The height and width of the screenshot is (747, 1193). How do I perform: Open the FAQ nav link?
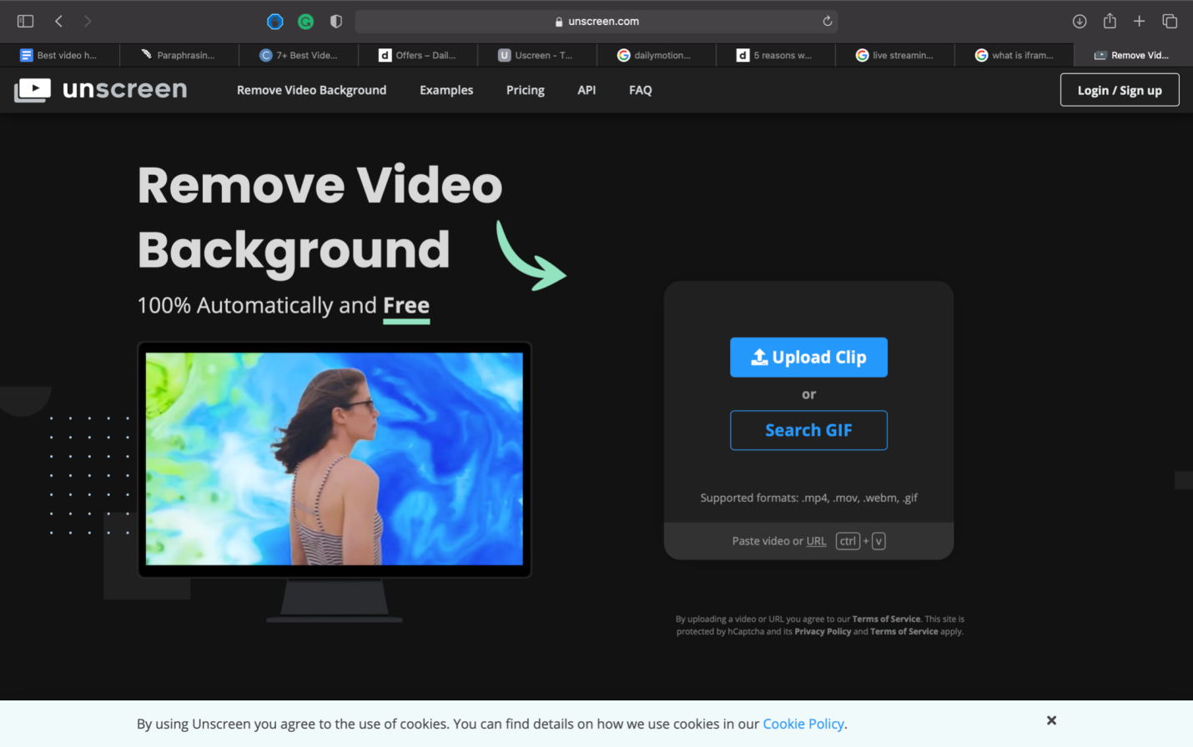click(x=640, y=90)
